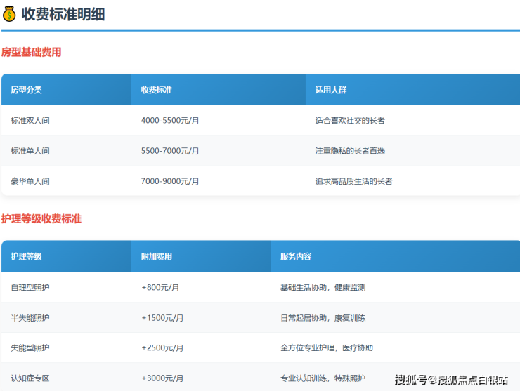Image resolution: width=520 pixels, height=391 pixels.
Task: Select the 标准双人间 row label
Action: coord(30,121)
